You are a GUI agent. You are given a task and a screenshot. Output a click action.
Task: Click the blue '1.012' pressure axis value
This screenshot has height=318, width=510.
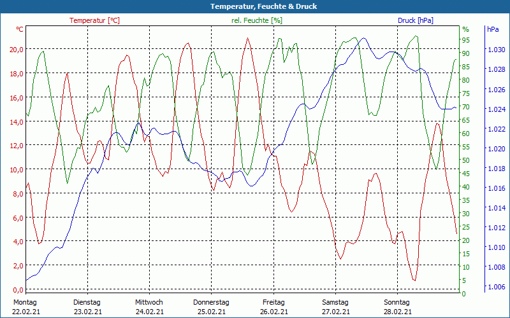pyautogui.click(x=497, y=228)
